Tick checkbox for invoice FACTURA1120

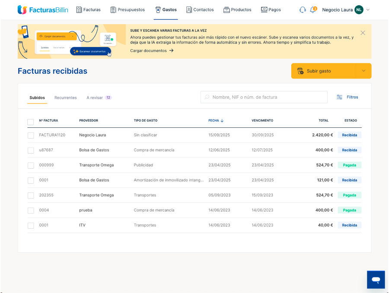click(31, 135)
